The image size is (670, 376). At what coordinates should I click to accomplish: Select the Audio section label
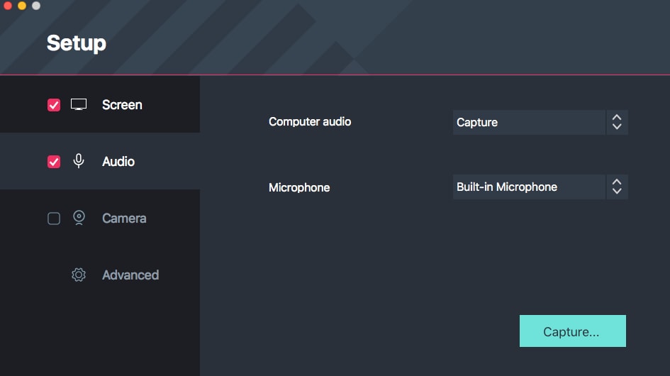[x=118, y=162]
